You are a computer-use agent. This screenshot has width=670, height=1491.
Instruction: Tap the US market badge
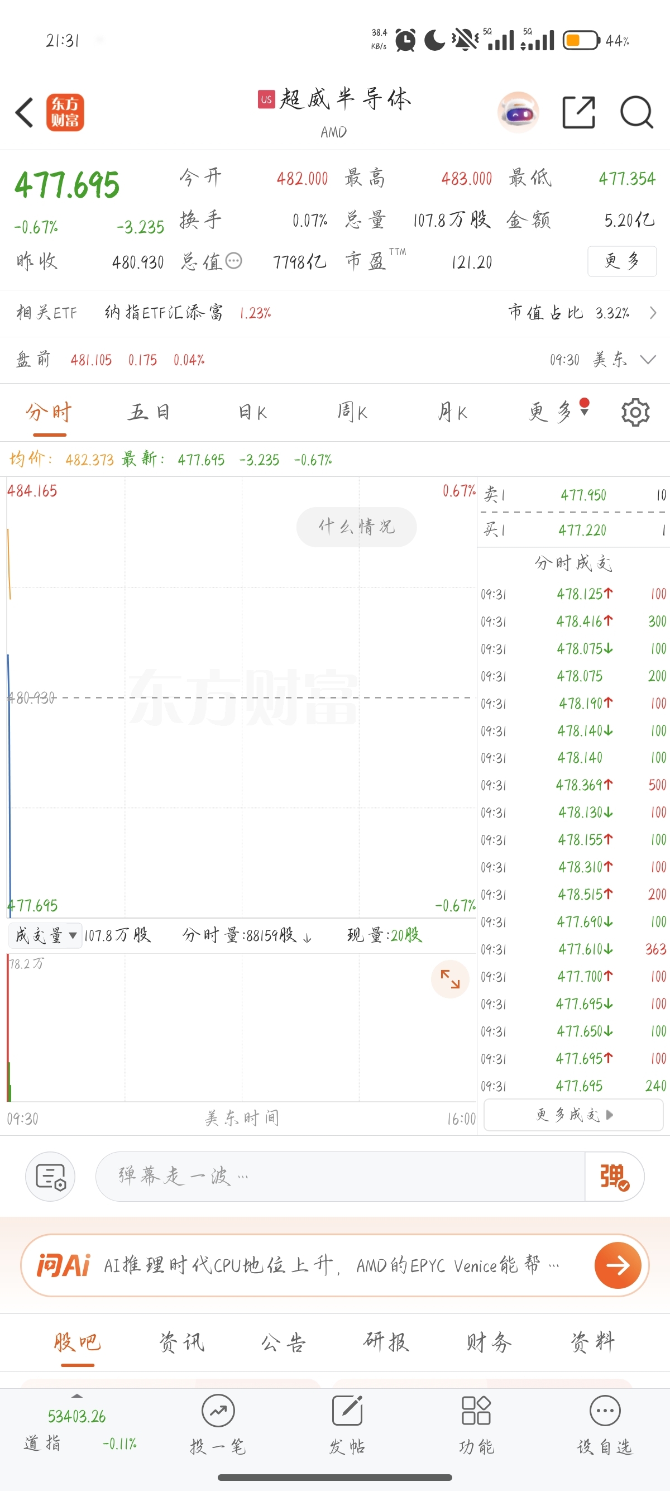(x=266, y=99)
